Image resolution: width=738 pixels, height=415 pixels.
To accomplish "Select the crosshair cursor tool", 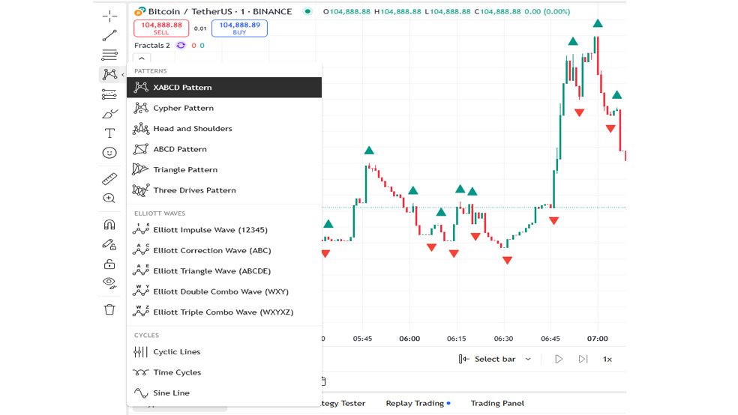I will [109, 16].
